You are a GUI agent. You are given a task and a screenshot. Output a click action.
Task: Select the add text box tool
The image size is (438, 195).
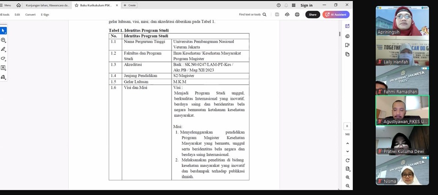3,68
